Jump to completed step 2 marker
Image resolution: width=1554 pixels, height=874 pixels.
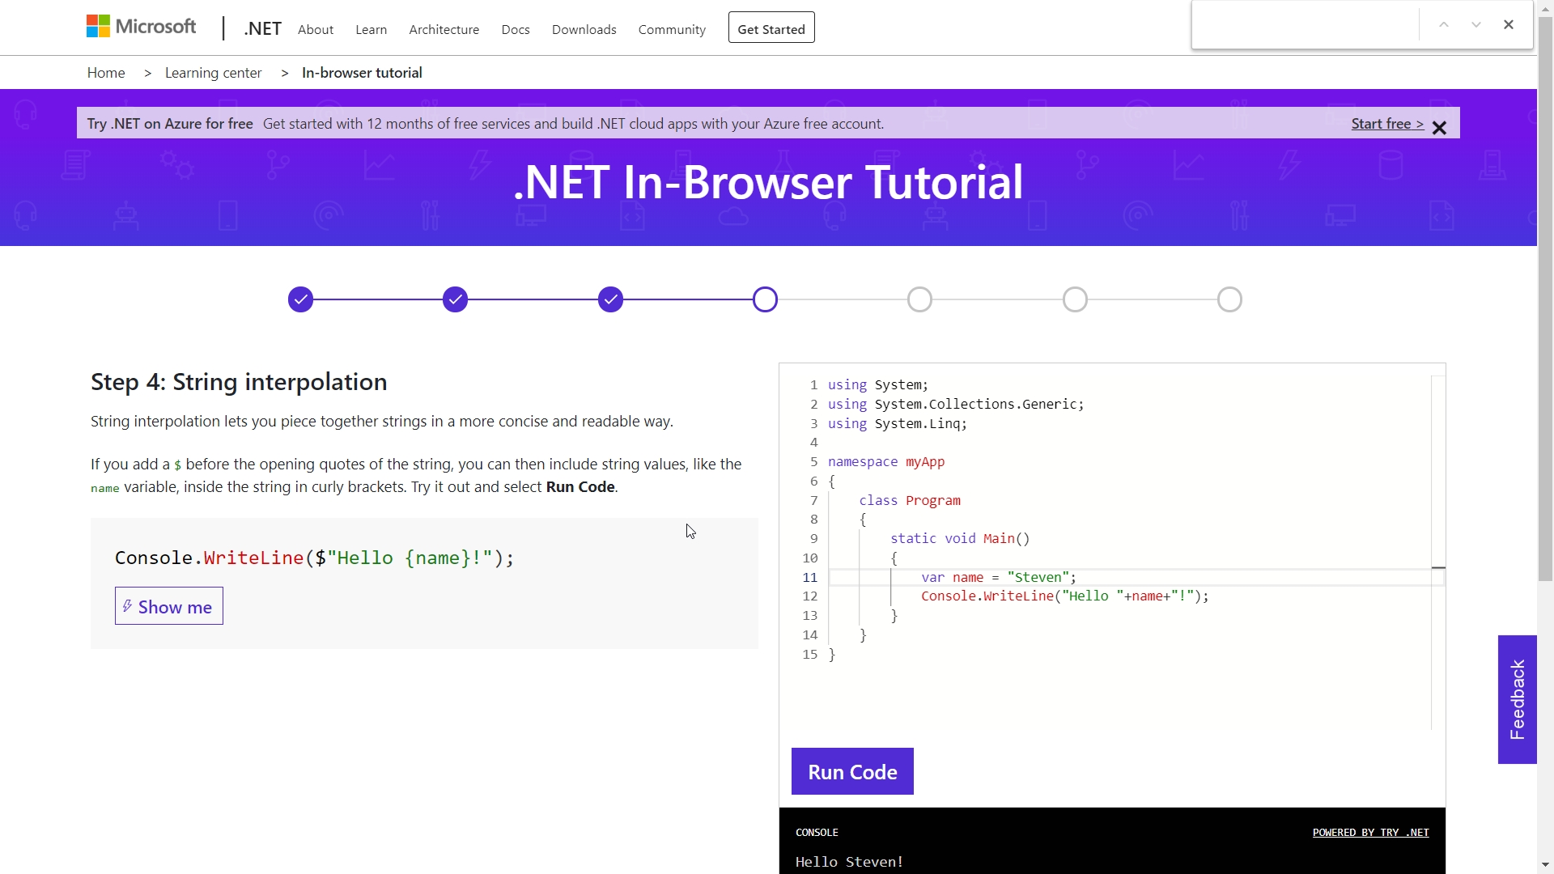(456, 299)
